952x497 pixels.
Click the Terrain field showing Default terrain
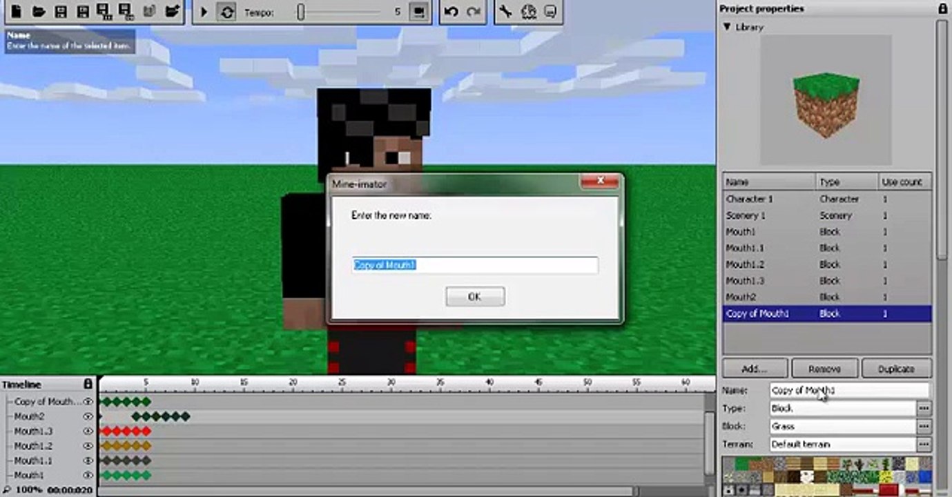pos(842,445)
